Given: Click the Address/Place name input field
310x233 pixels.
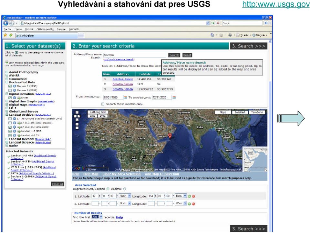Looking at the screenshot, I should click(x=135, y=55).
